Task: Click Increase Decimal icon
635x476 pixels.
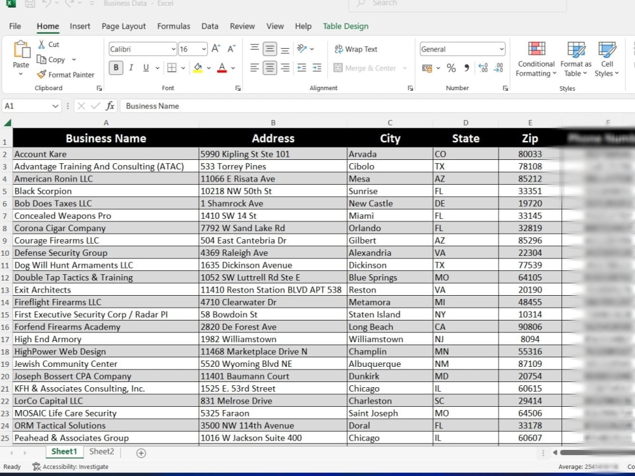Action: (x=483, y=68)
